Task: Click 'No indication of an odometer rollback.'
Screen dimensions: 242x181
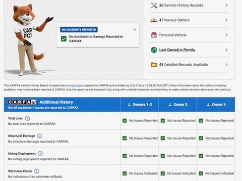Action: [x=35, y=177]
